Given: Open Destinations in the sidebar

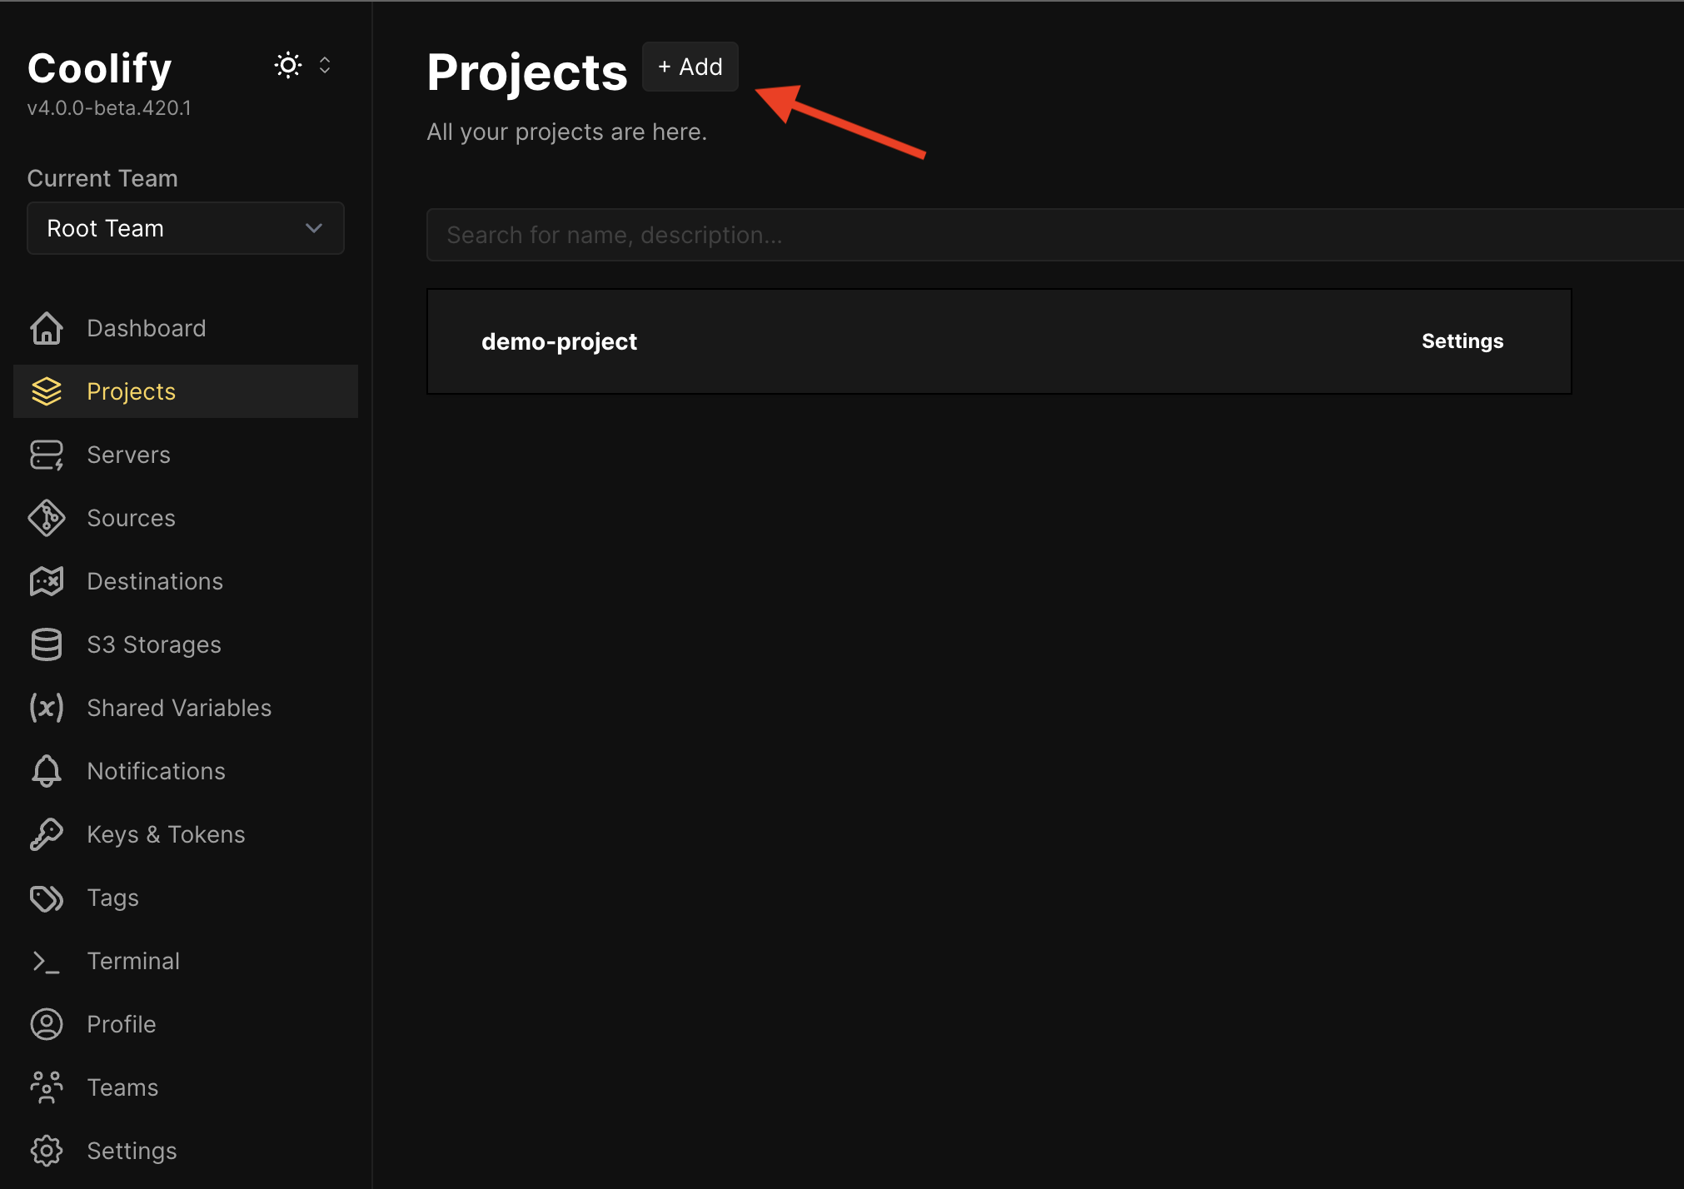Looking at the screenshot, I should pyautogui.click(x=186, y=581).
